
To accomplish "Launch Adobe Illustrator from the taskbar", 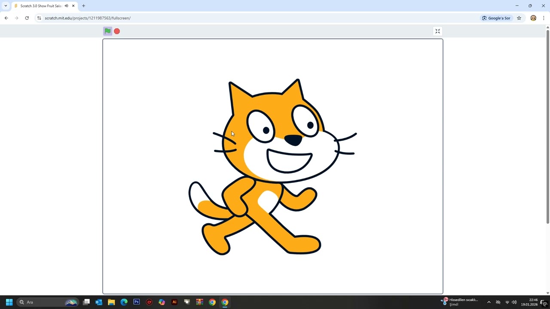I will pos(174,302).
